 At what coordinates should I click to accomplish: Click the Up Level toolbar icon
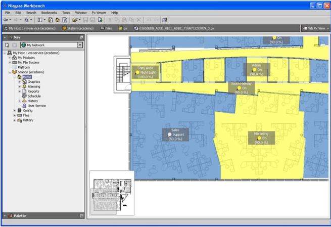(27, 20)
